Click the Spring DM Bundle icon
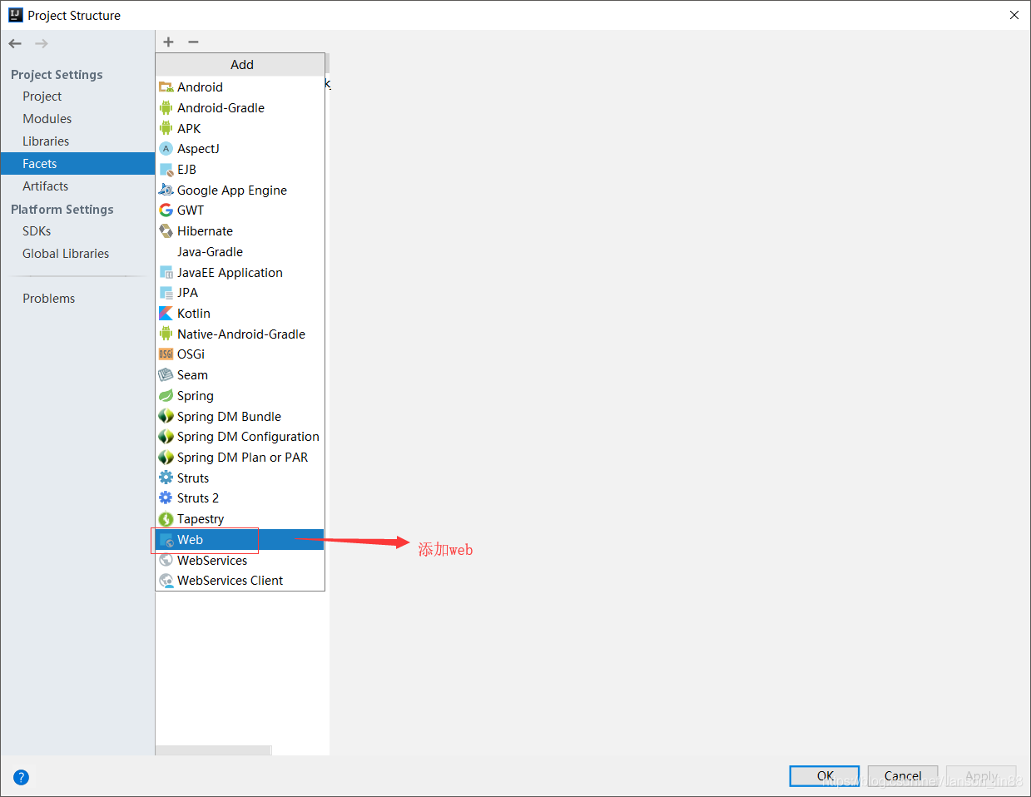 (x=166, y=416)
